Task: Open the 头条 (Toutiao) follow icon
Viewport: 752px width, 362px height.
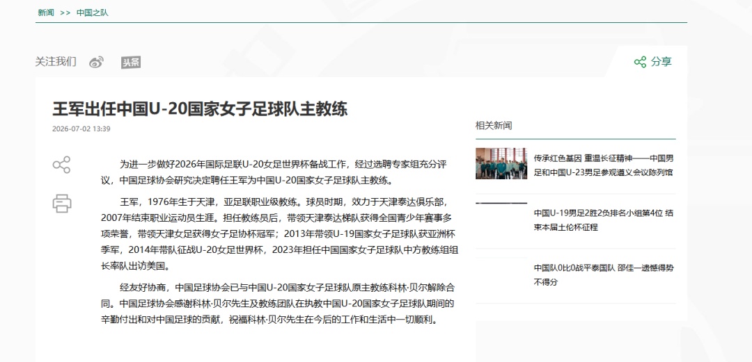Action: tap(131, 63)
